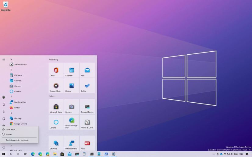Open the user account avatar in Start rail

(4, 97)
